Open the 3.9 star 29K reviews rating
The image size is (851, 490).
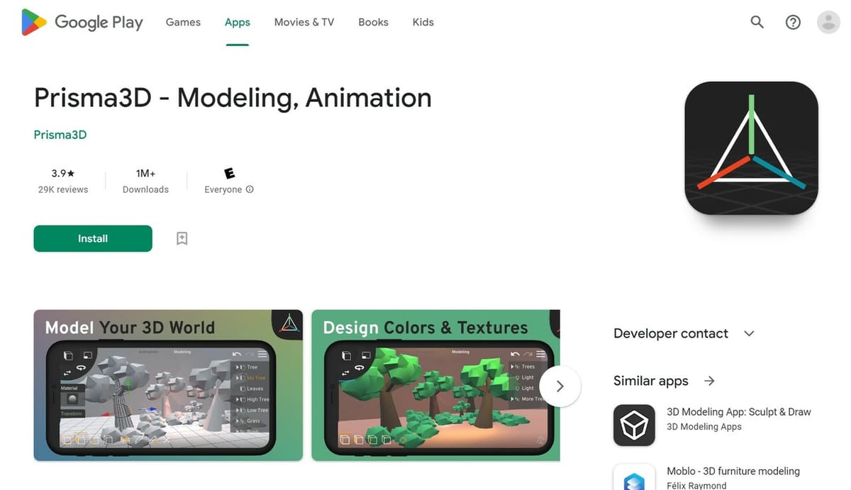pyautogui.click(x=63, y=181)
